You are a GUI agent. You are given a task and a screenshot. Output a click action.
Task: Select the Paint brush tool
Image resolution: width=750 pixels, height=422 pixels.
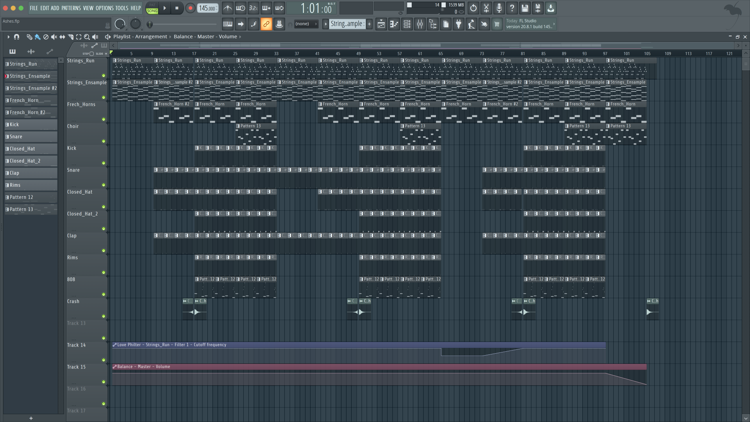tap(37, 37)
